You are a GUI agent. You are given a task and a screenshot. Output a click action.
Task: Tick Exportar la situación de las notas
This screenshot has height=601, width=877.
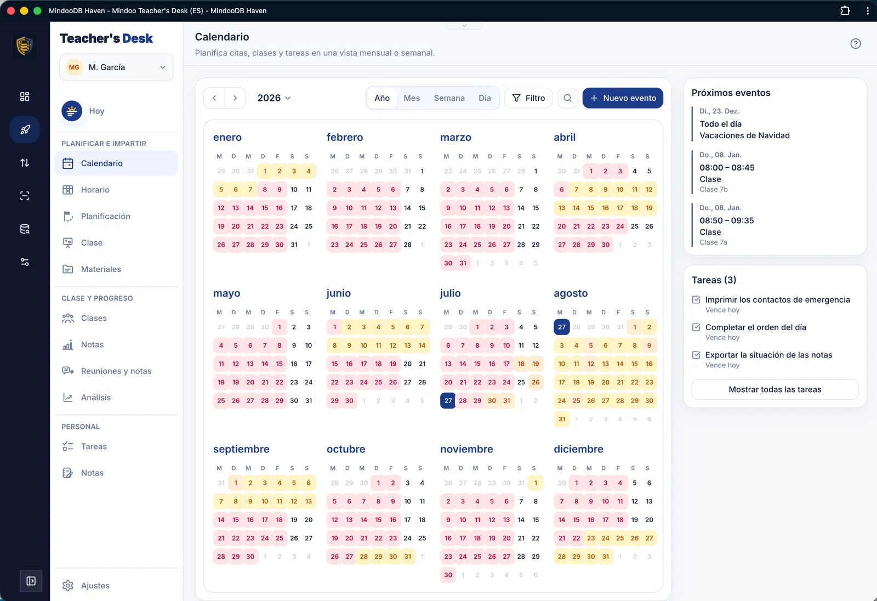(696, 355)
